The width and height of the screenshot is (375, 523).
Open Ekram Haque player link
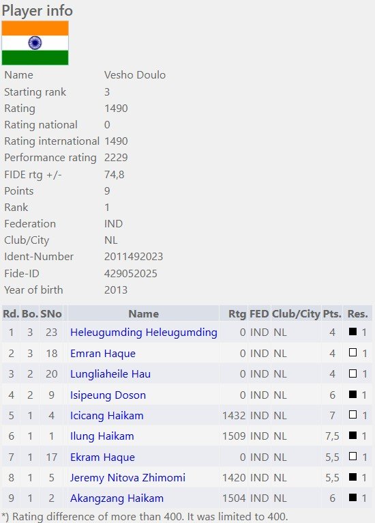[102, 457]
